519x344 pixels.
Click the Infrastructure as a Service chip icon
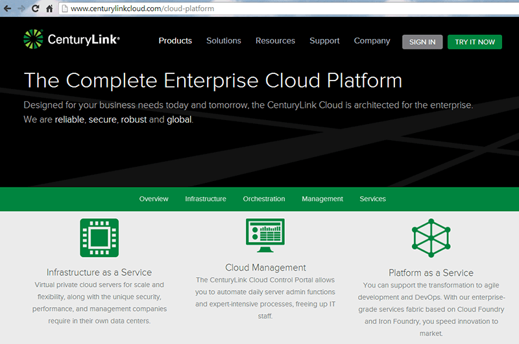click(x=99, y=238)
